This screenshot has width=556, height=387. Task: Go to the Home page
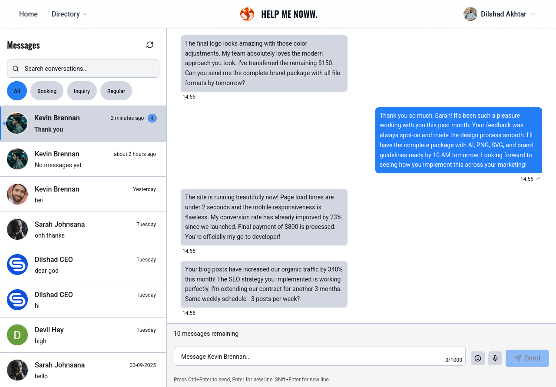tap(28, 14)
